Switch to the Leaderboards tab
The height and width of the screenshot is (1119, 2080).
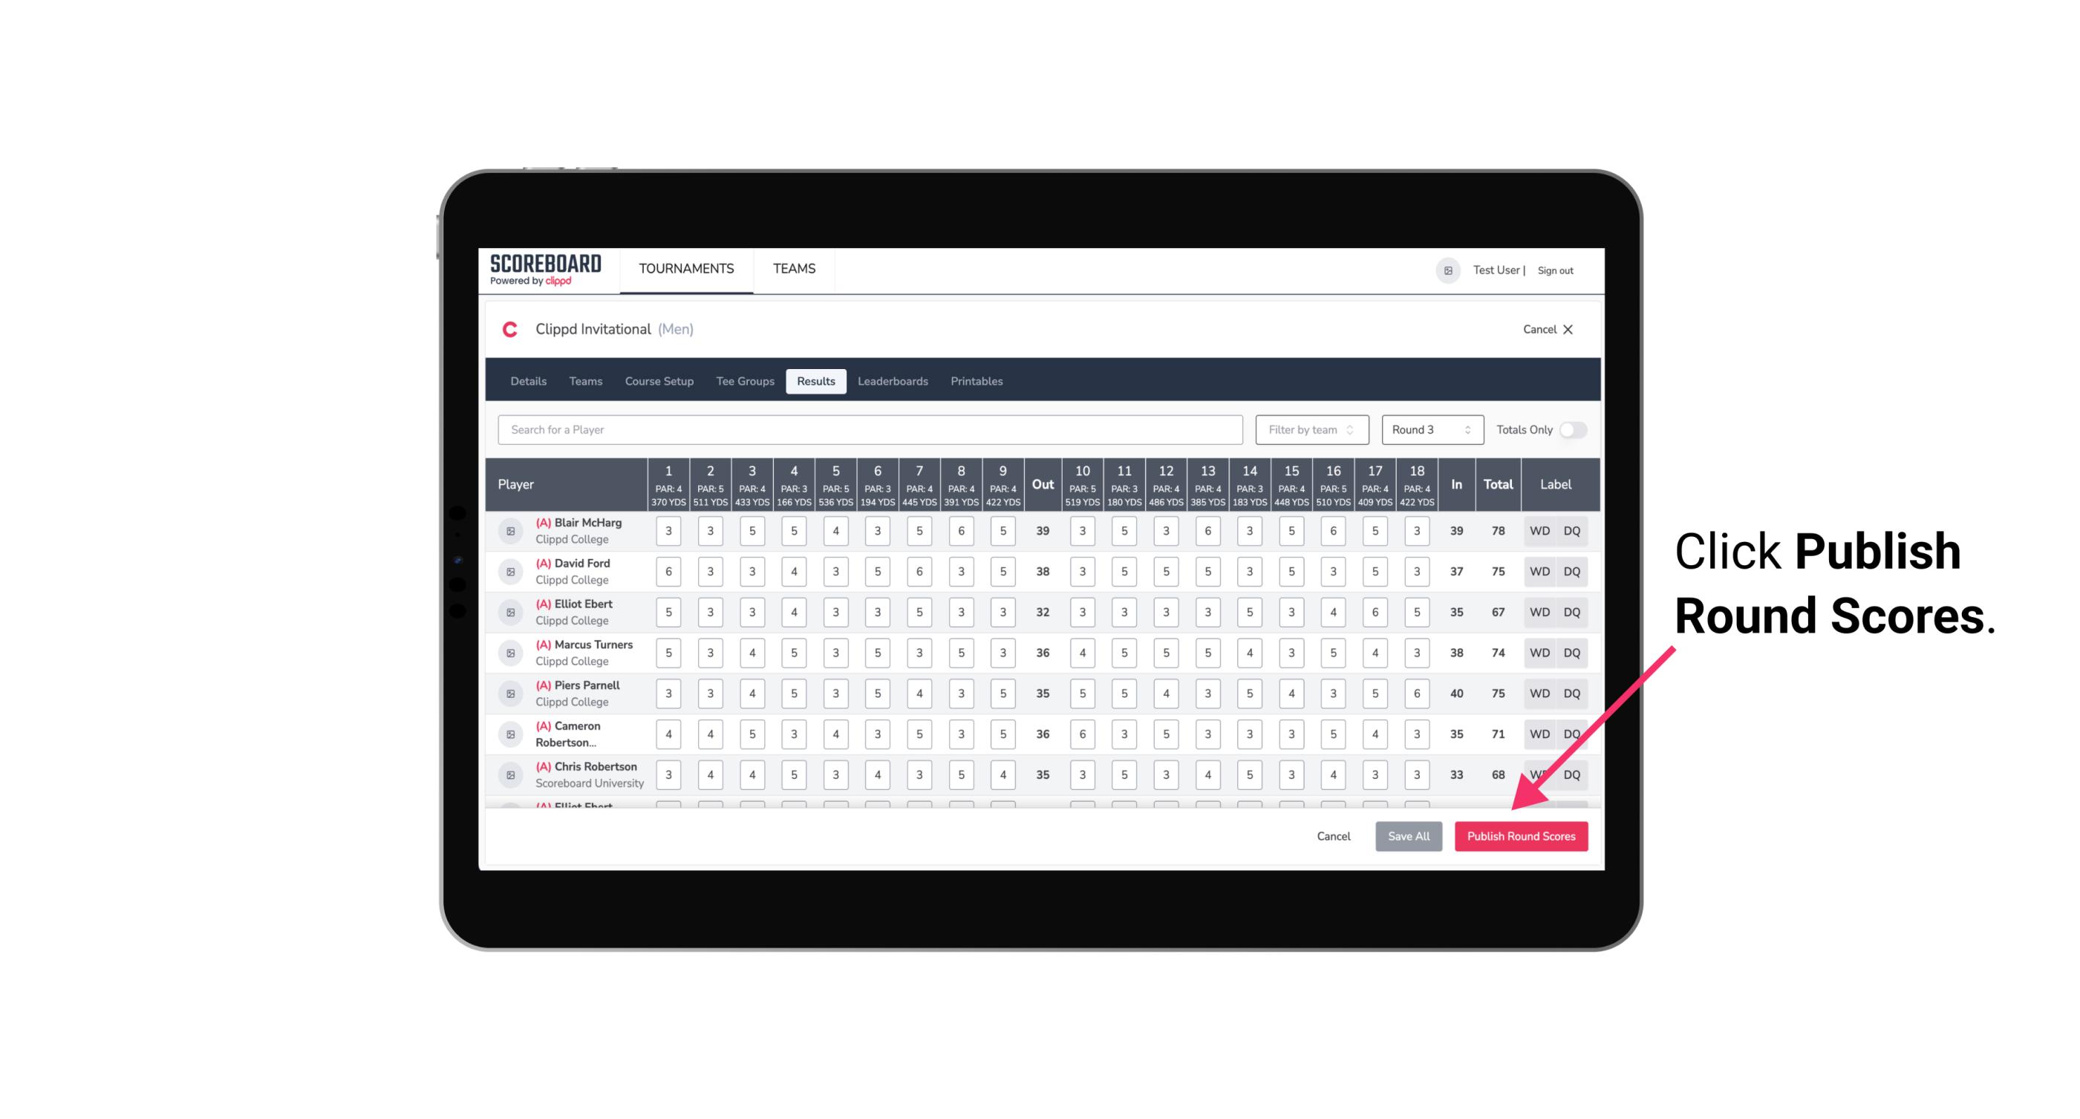click(894, 380)
